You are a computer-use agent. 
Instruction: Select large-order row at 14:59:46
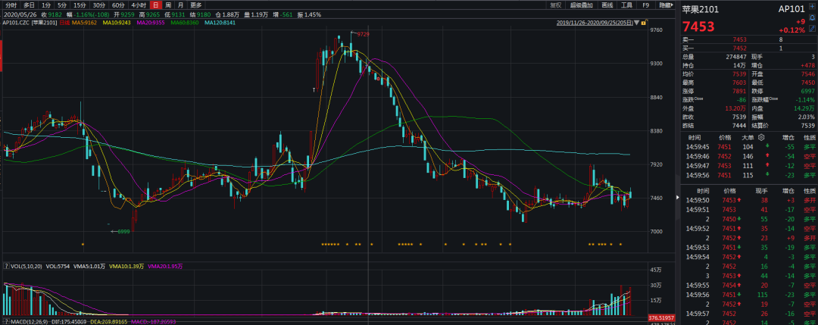pos(750,156)
